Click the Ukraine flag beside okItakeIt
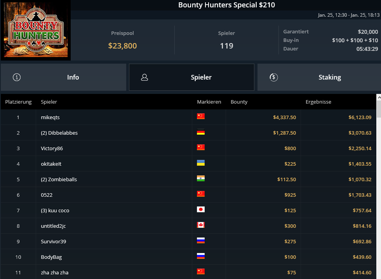Image resolution: width=381 pixels, height=279 pixels. coord(201,163)
